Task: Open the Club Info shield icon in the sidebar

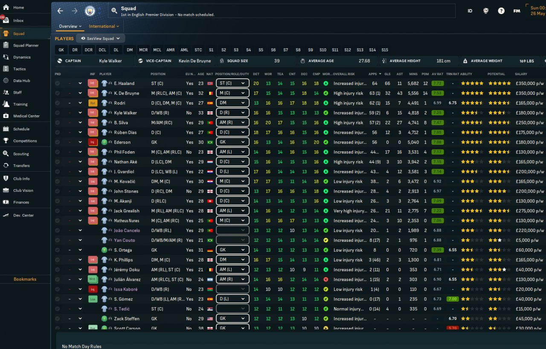Action: (6, 179)
